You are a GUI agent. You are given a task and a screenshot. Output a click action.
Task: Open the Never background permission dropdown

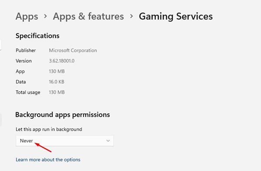pyautogui.click(x=65, y=141)
